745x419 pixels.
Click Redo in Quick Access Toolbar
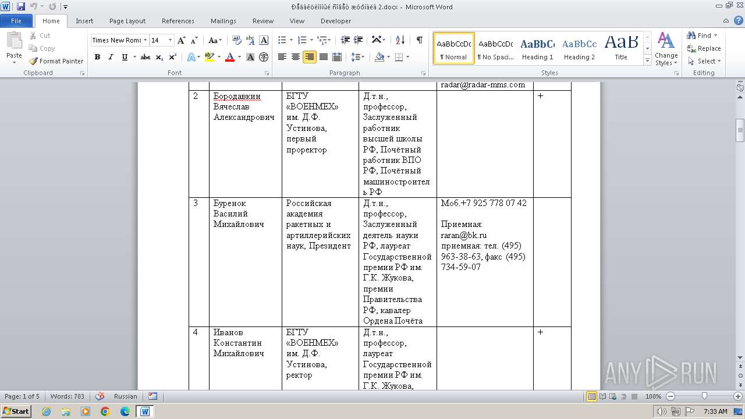tap(52, 6)
